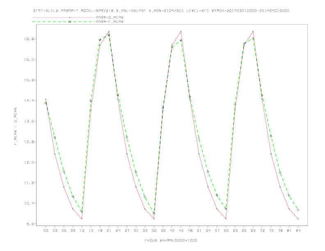This screenshot has width=325, height=251.
Task: Click the 60 x-axis hour label
Action: tap(226, 230)
